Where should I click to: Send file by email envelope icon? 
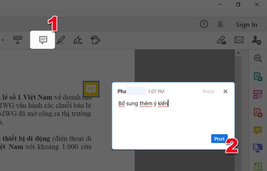pos(239,40)
